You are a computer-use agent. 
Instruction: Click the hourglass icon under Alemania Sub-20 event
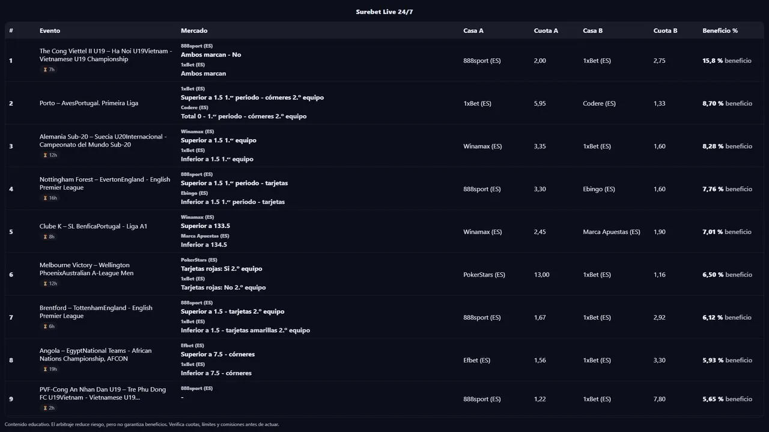coord(45,155)
